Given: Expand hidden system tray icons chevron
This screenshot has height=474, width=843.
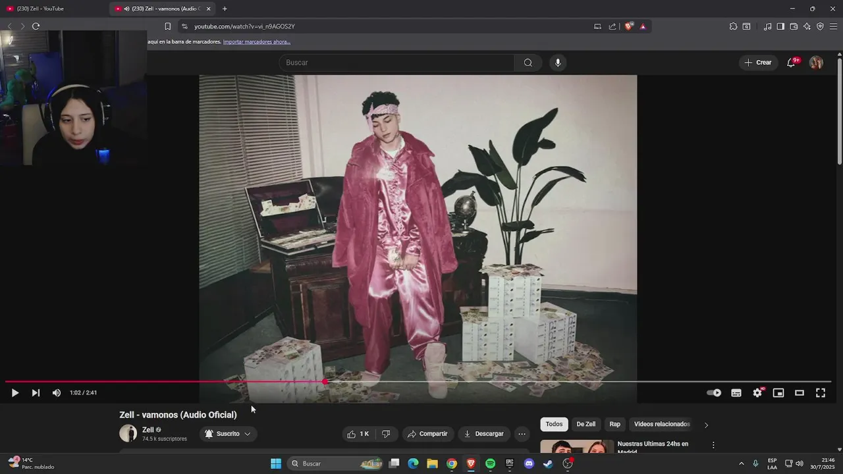Looking at the screenshot, I should click(x=741, y=463).
